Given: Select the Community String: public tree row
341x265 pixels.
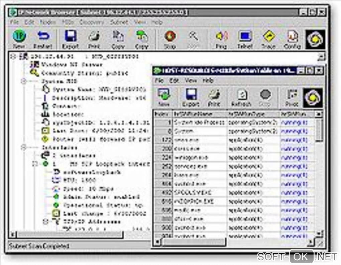Looking at the screenshot, I should 85,73.
